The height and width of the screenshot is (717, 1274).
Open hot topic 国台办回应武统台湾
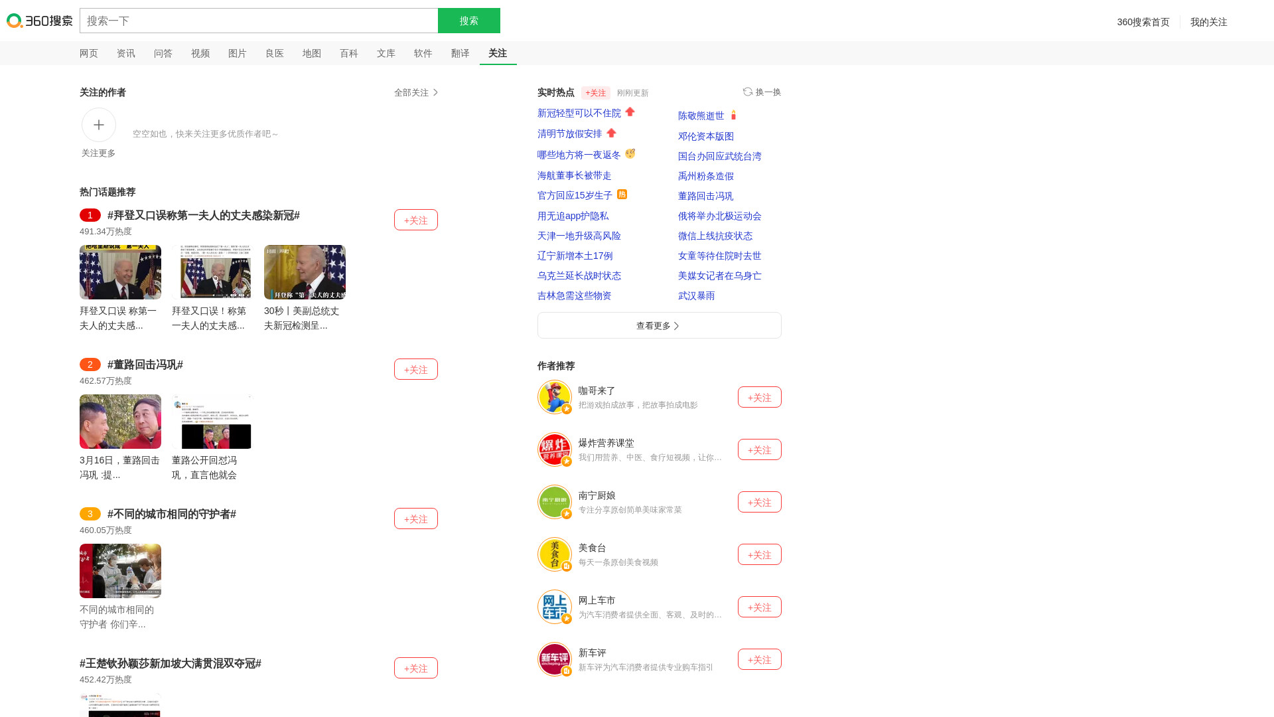(x=720, y=156)
